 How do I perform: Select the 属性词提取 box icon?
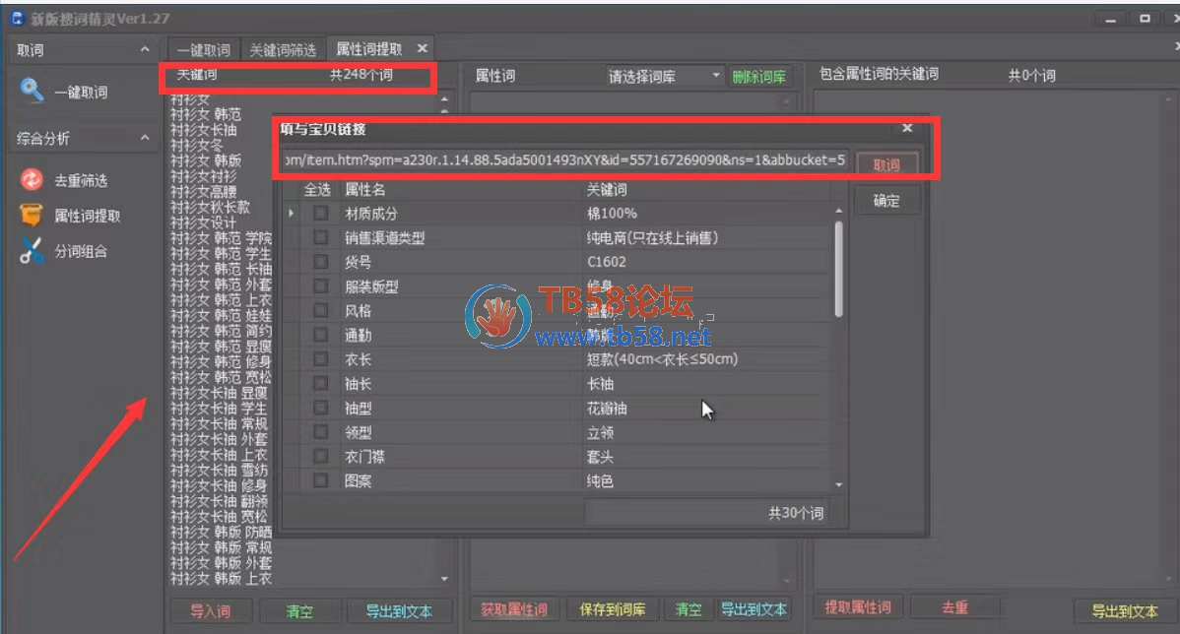pos(33,216)
